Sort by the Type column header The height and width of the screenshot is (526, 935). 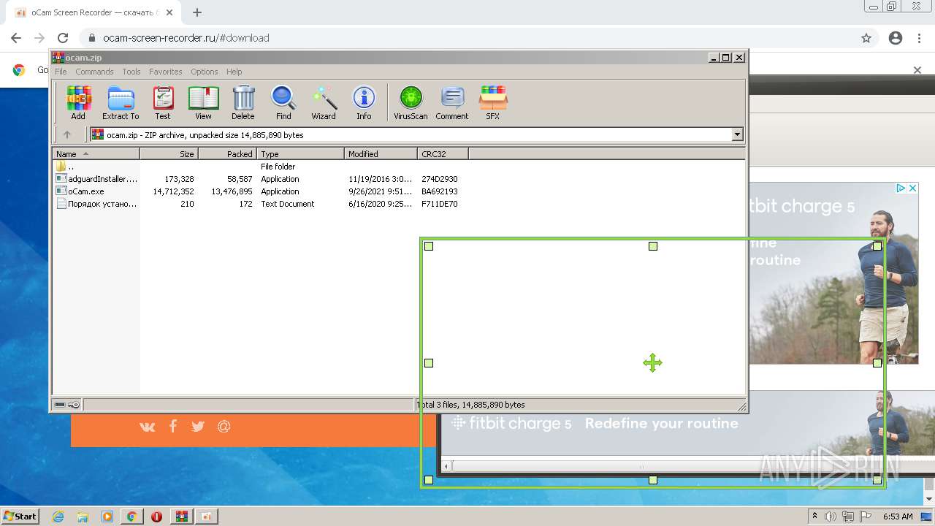click(300, 153)
